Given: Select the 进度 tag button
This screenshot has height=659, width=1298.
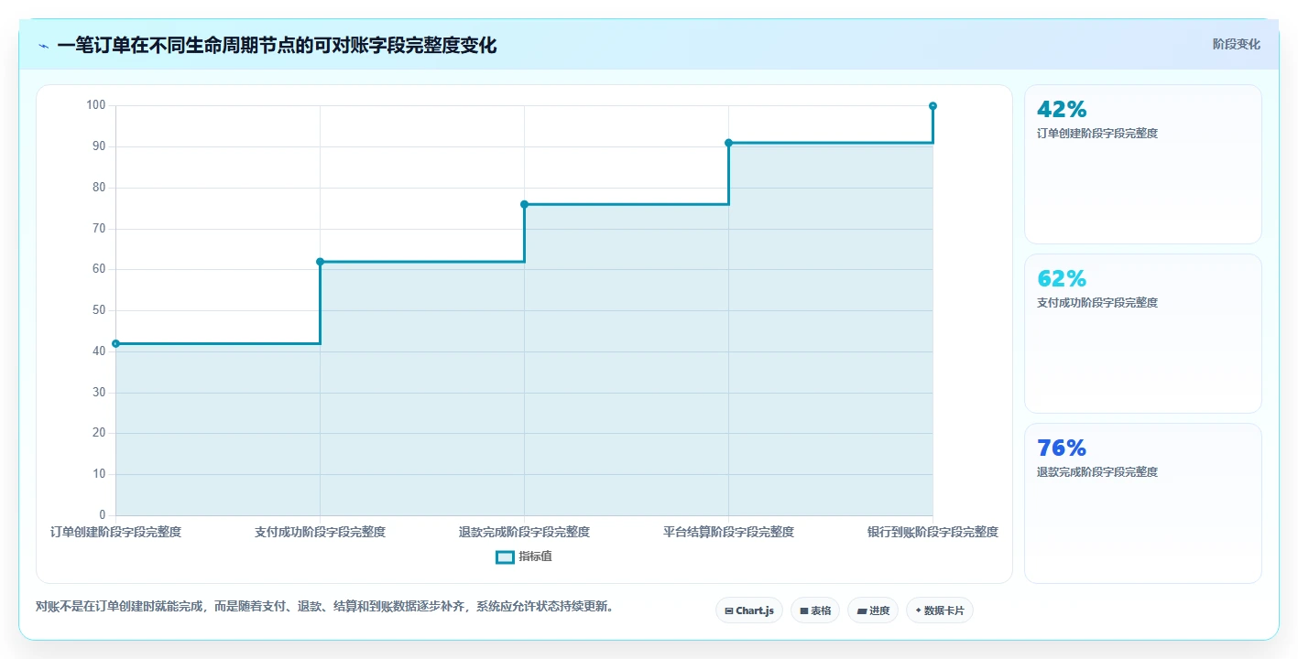Looking at the screenshot, I should click(x=872, y=610).
